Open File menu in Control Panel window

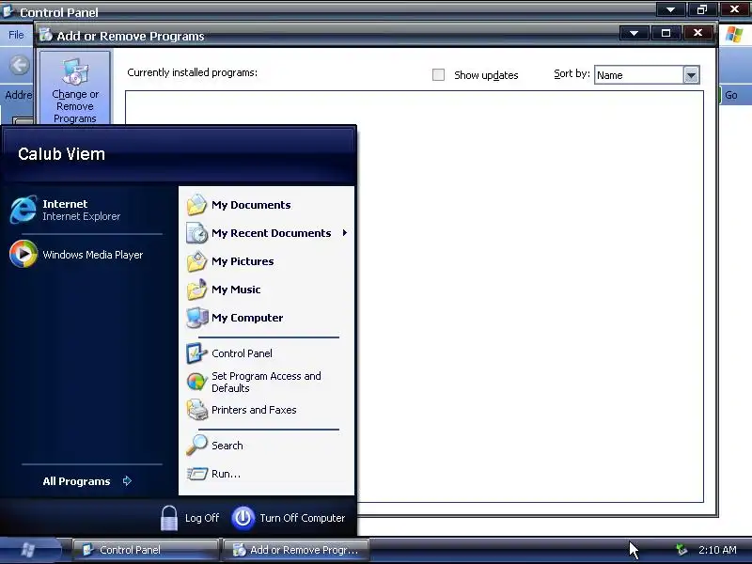[16, 35]
